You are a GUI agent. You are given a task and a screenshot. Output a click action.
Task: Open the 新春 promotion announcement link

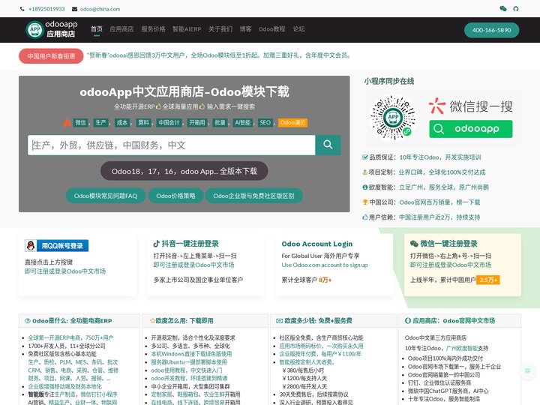pos(219,55)
